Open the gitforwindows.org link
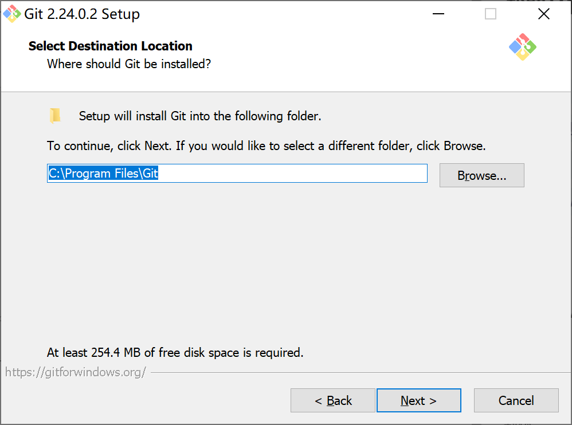The width and height of the screenshot is (572, 425). point(76,372)
